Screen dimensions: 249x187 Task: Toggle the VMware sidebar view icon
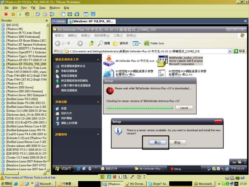coord(63,14)
